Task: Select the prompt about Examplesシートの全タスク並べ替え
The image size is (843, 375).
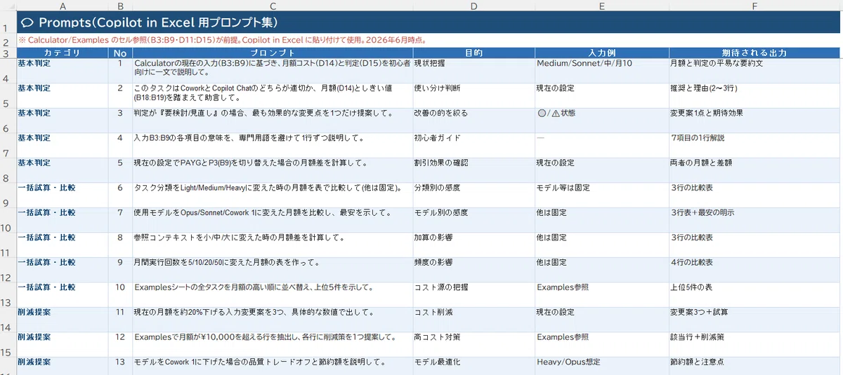Action: (273, 295)
